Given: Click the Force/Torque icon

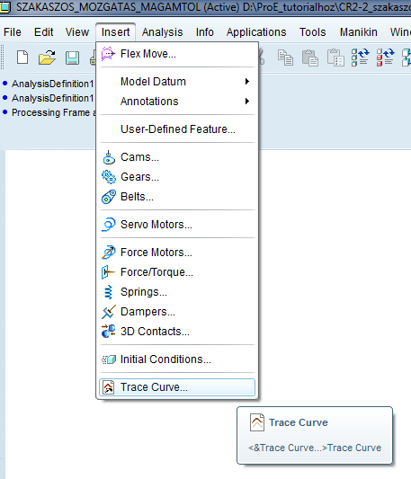Looking at the screenshot, I should pyautogui.click(x=109, y=272).
